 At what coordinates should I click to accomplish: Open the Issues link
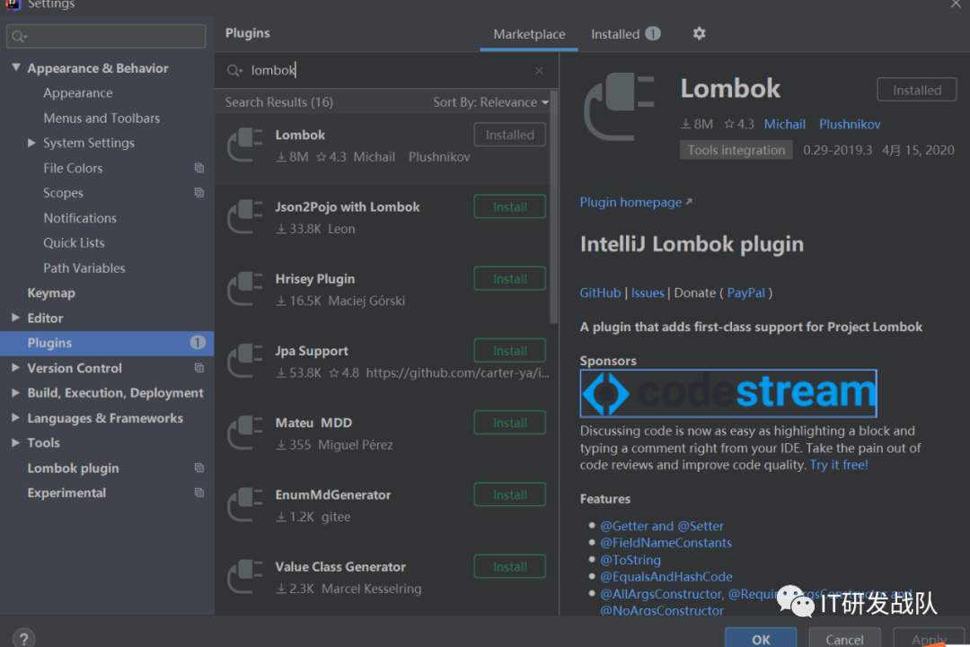[x=647, y=293]
